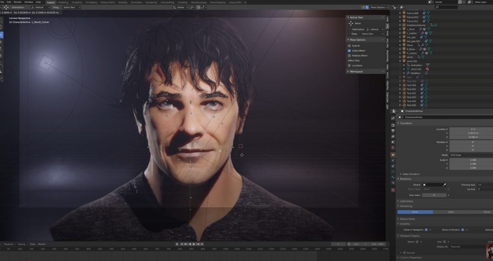Jump to the next keyframe

pyautogui.click(x=198, y=244)
